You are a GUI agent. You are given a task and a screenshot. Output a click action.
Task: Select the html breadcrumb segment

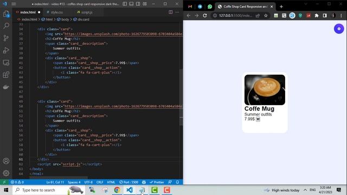point(47,19)
